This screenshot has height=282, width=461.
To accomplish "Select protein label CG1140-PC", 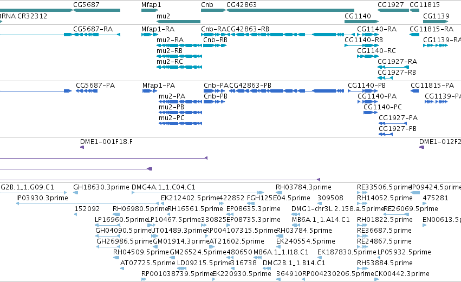I will click(382, 107).
